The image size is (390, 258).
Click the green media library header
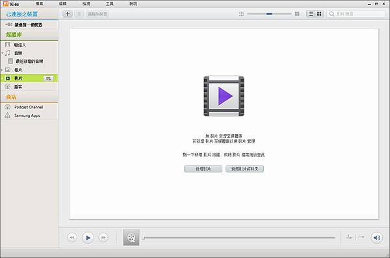(x=29, y=35)
